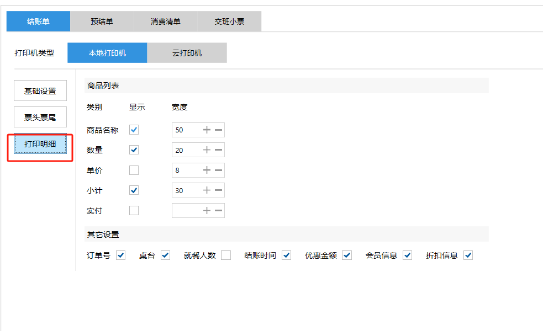Click minus icon for 单价 width
543x331 pixels.
(219, 170)
